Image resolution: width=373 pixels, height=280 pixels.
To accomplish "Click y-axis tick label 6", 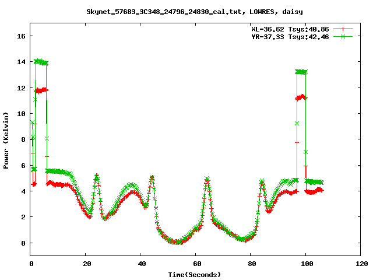I will pos(23,166).
